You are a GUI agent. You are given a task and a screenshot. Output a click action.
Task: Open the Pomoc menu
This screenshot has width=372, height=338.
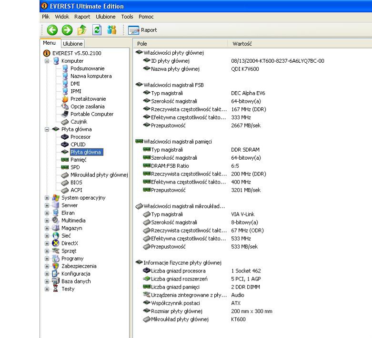pos(146,17)
